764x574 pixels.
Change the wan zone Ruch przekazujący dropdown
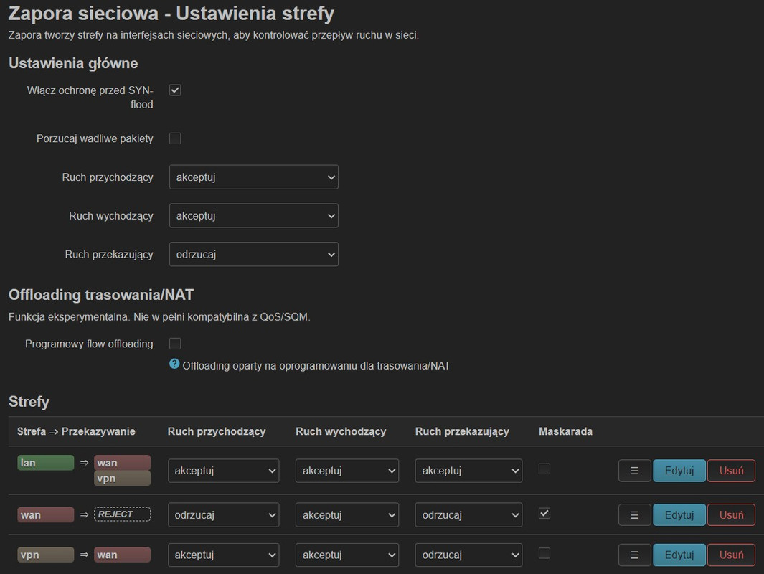tap(468, 515)
